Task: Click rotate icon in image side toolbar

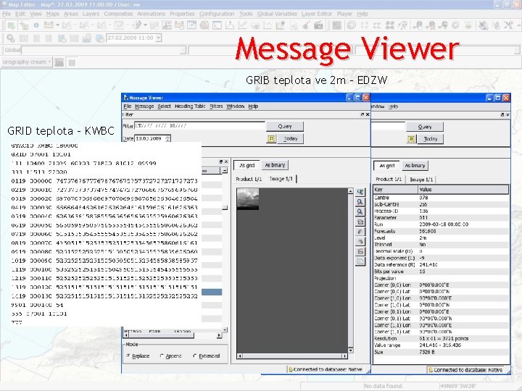Action: [360, 232]
